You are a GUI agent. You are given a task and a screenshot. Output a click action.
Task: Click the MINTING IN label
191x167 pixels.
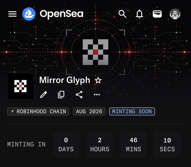pos(26,144)
